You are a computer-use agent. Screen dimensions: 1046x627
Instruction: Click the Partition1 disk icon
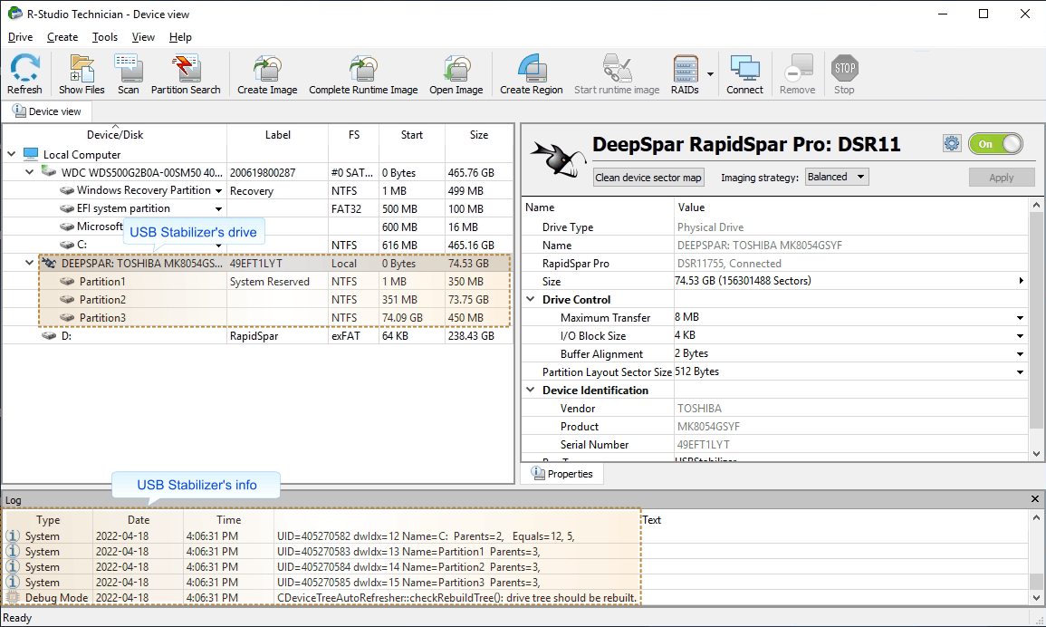click(67, 281)
